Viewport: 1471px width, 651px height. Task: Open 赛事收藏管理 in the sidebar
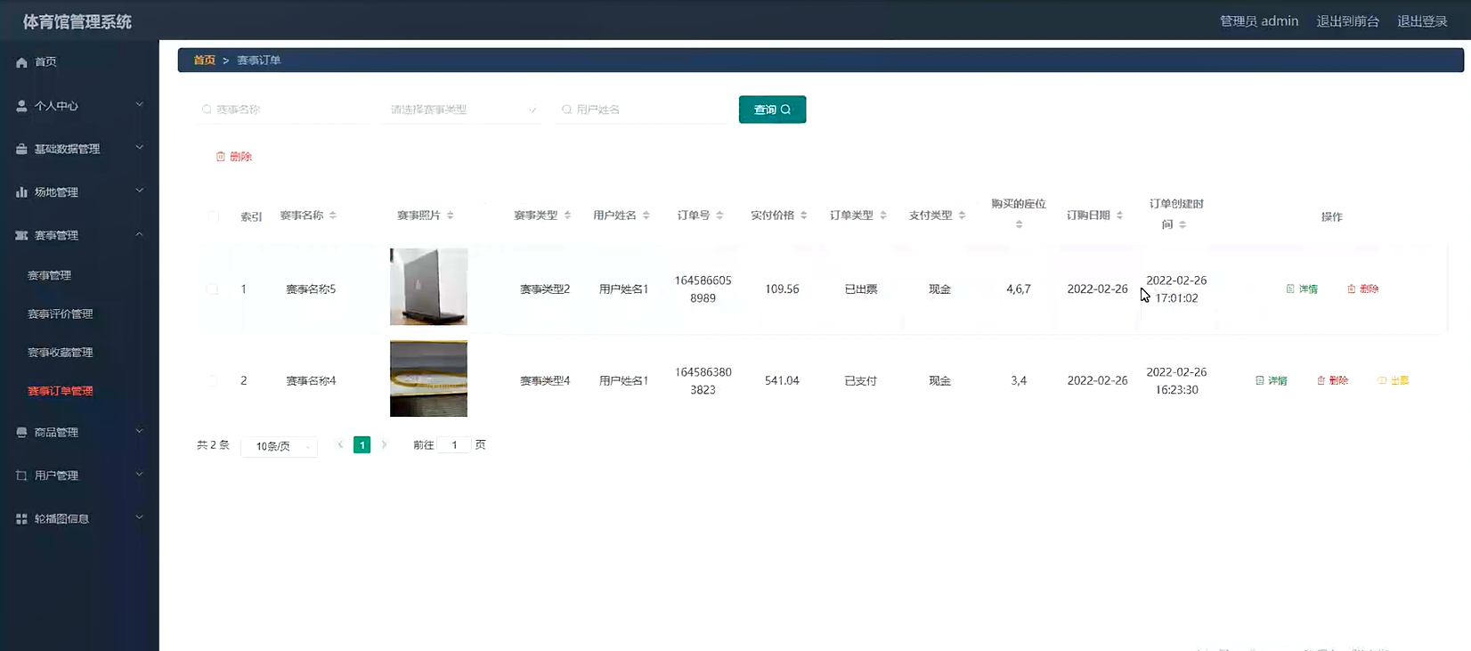click(60, 353)
